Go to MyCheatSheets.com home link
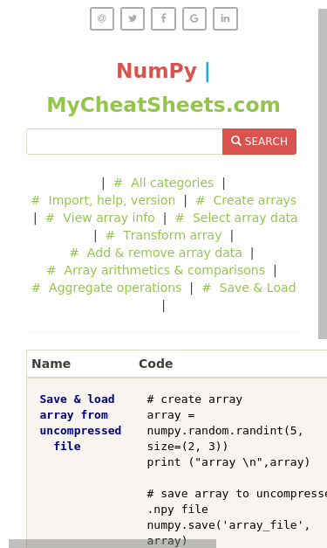The image size is (327, 548). coord(164,105)
